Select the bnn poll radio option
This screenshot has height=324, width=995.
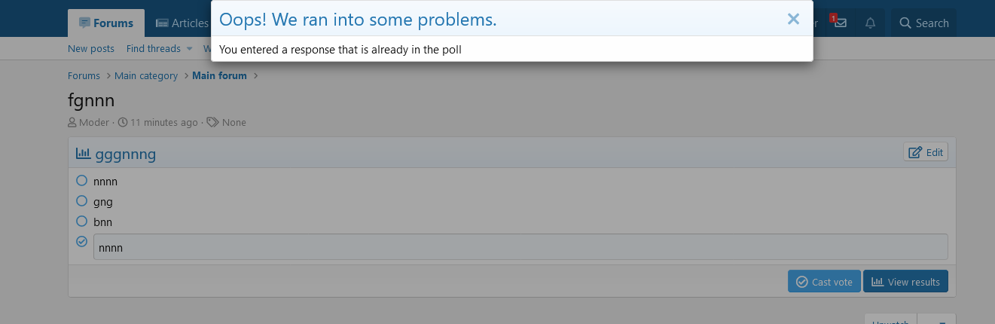[x=82, y=222]
